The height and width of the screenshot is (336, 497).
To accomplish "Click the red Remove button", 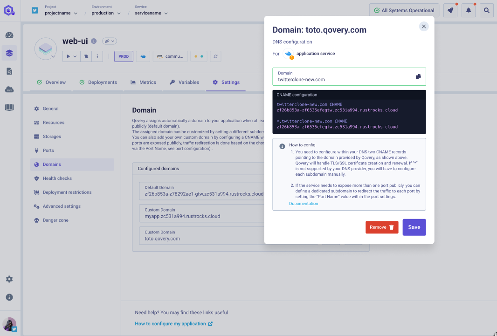I will [x=382, y=227].
